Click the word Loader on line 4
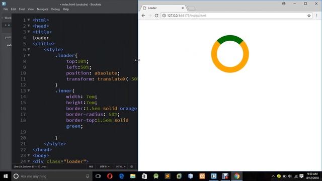This screenshot has width=322, height=181. coord(41,38)
